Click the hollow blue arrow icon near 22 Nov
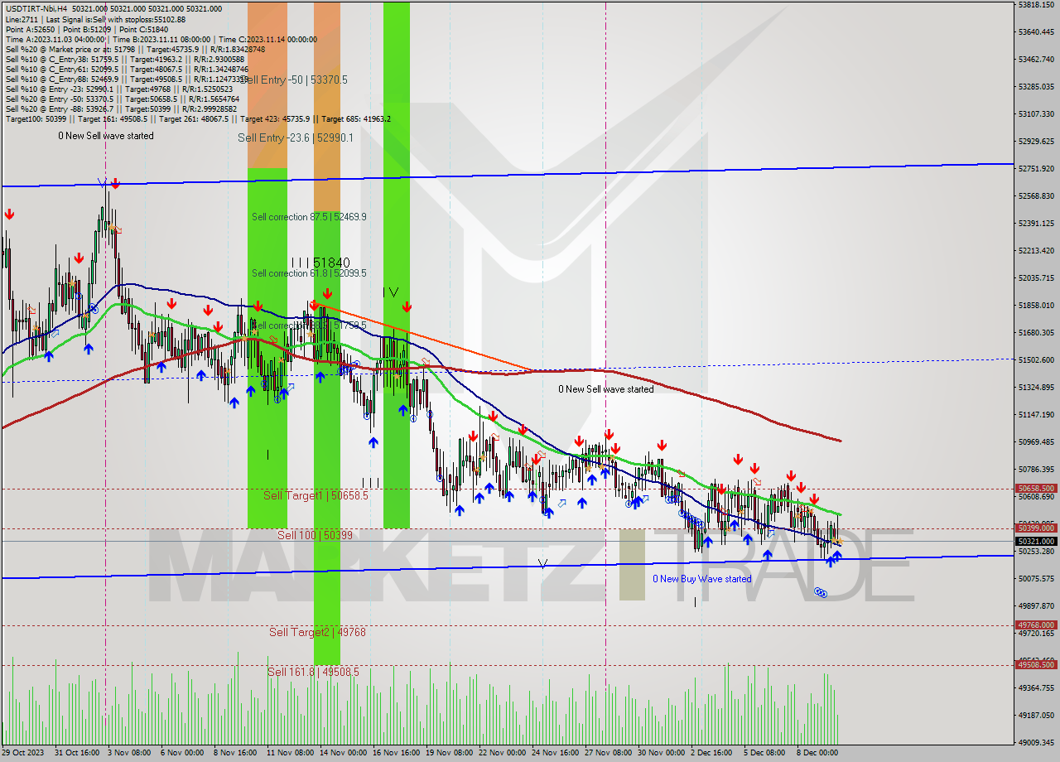The height and width of the screenshot is (762, 1060). coord(561,503)
